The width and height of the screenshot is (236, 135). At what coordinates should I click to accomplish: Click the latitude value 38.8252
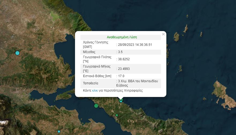point(124,59)
